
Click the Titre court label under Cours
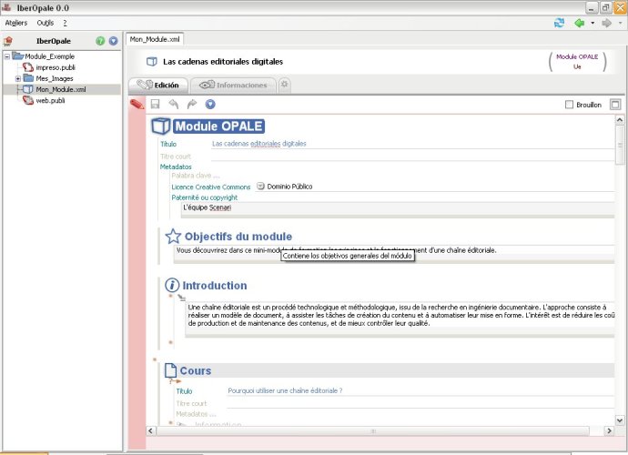(191, 403)
